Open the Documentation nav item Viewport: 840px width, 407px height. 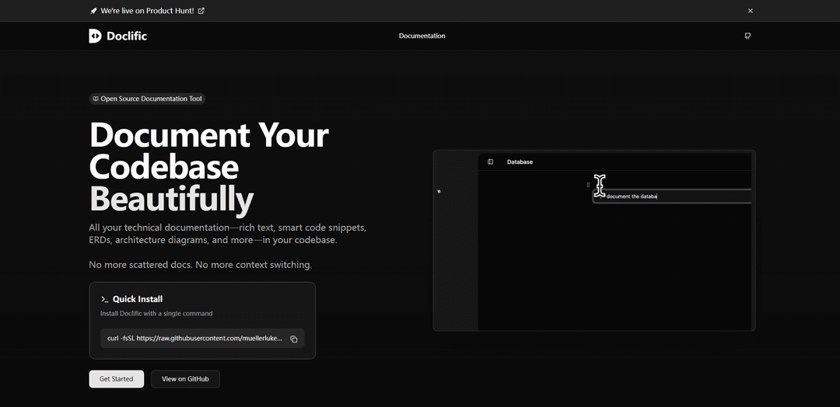tap(422, 36)
